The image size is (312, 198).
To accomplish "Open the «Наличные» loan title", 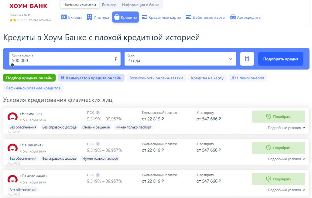I will [31, 114].
